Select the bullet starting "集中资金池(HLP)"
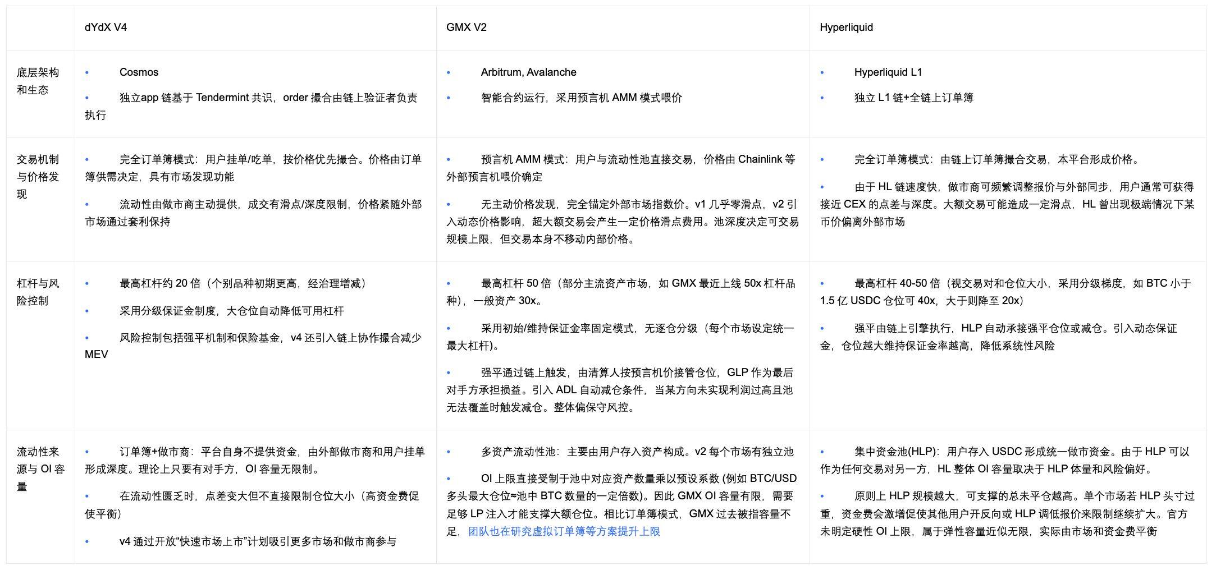 [x=1004, y=460]
